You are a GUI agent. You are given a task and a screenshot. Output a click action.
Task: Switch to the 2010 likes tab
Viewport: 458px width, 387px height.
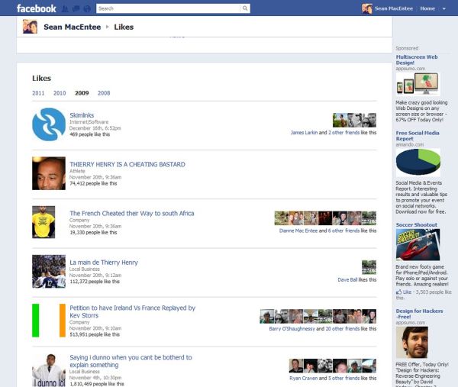pyautogui.click(x=60, y=93)
